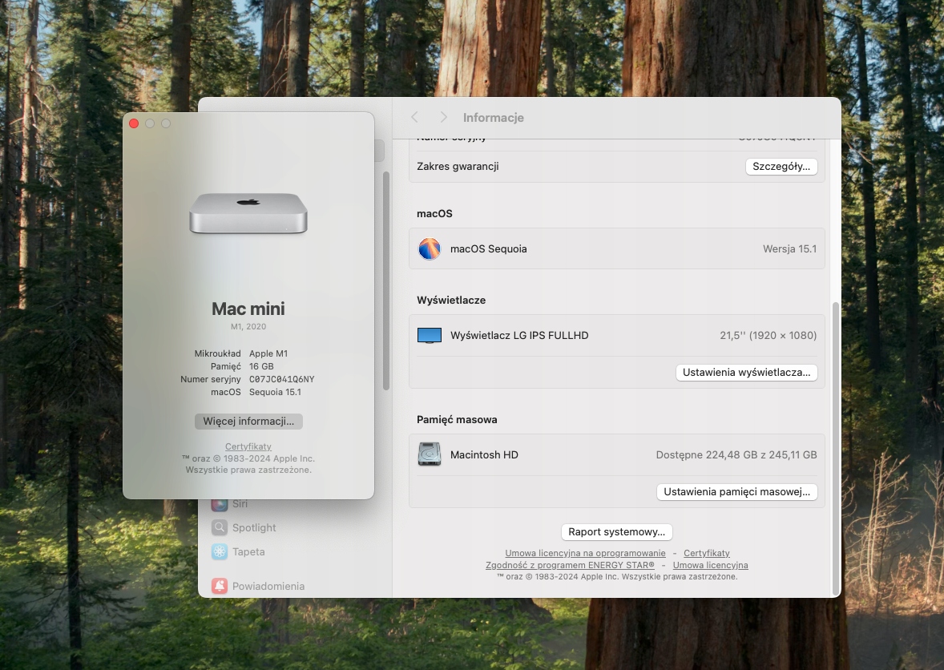The height and width of the screenshot is (670, 944).
Task: Click the 16 GB memory value
Action: click(261, 366)
